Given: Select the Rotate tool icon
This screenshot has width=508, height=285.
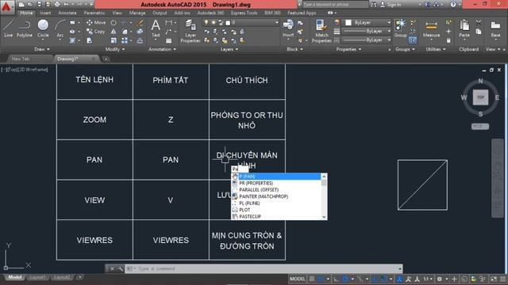Looking at the screenshot, I should pyautogui.click(x=114, y=23).
